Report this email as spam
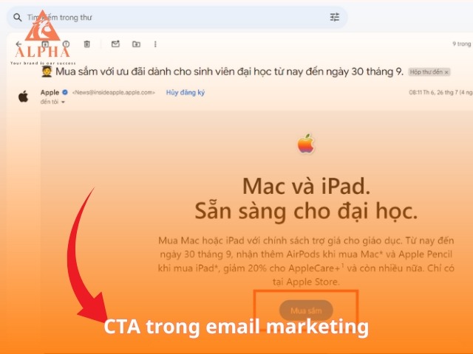Viewport: 473px width, 354px height. 66,44
